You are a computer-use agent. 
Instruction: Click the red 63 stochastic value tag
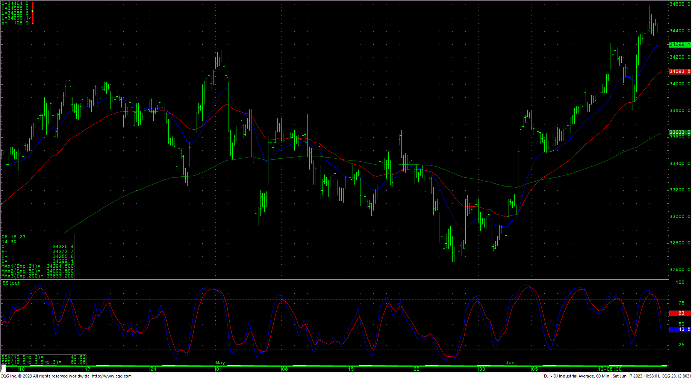(x=680, y=313)
